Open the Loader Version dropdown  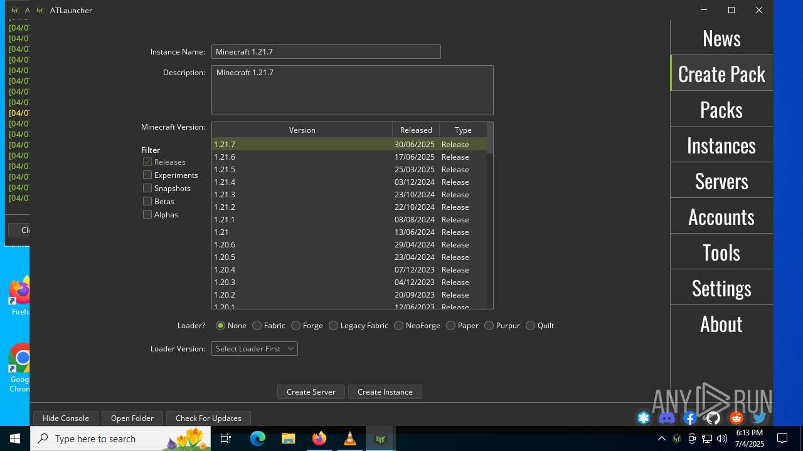click(255, 348)
